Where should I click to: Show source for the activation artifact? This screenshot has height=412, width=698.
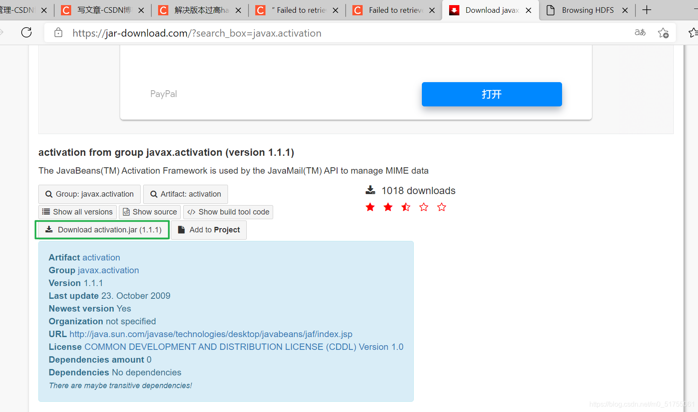pos(150,212)
